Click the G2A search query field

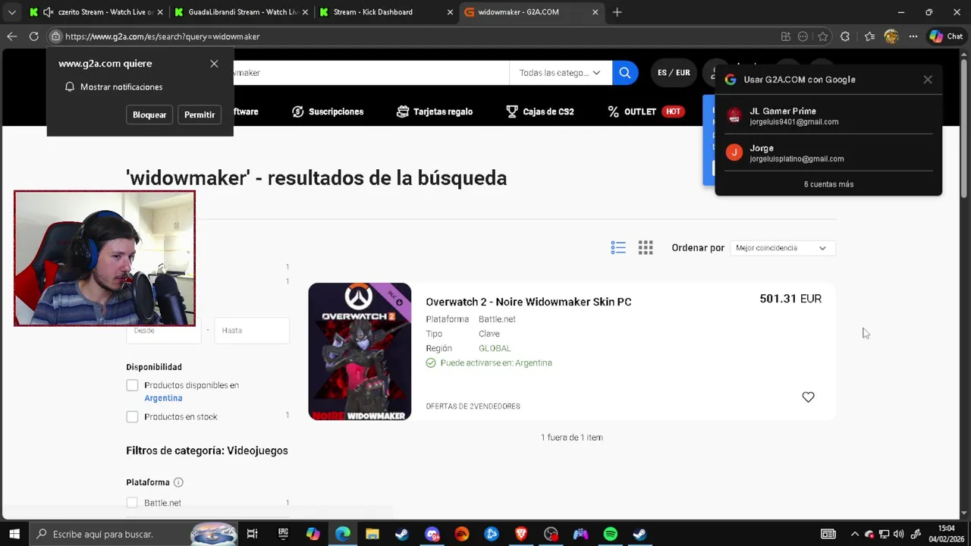(x=372, y=73)
